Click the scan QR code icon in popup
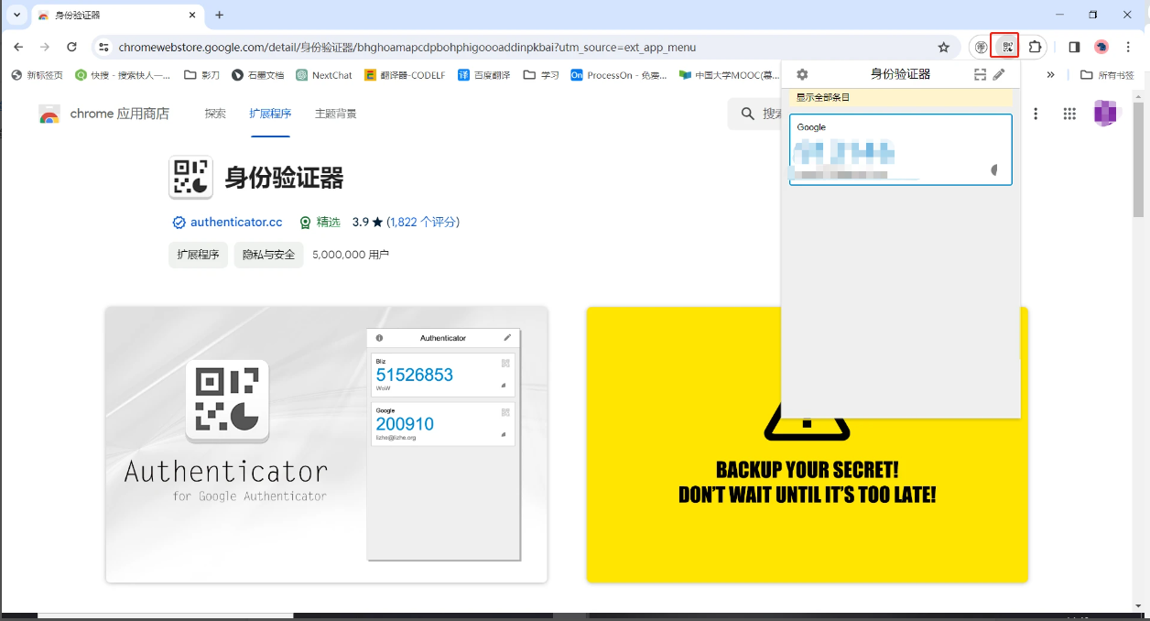 pos(980,74)
